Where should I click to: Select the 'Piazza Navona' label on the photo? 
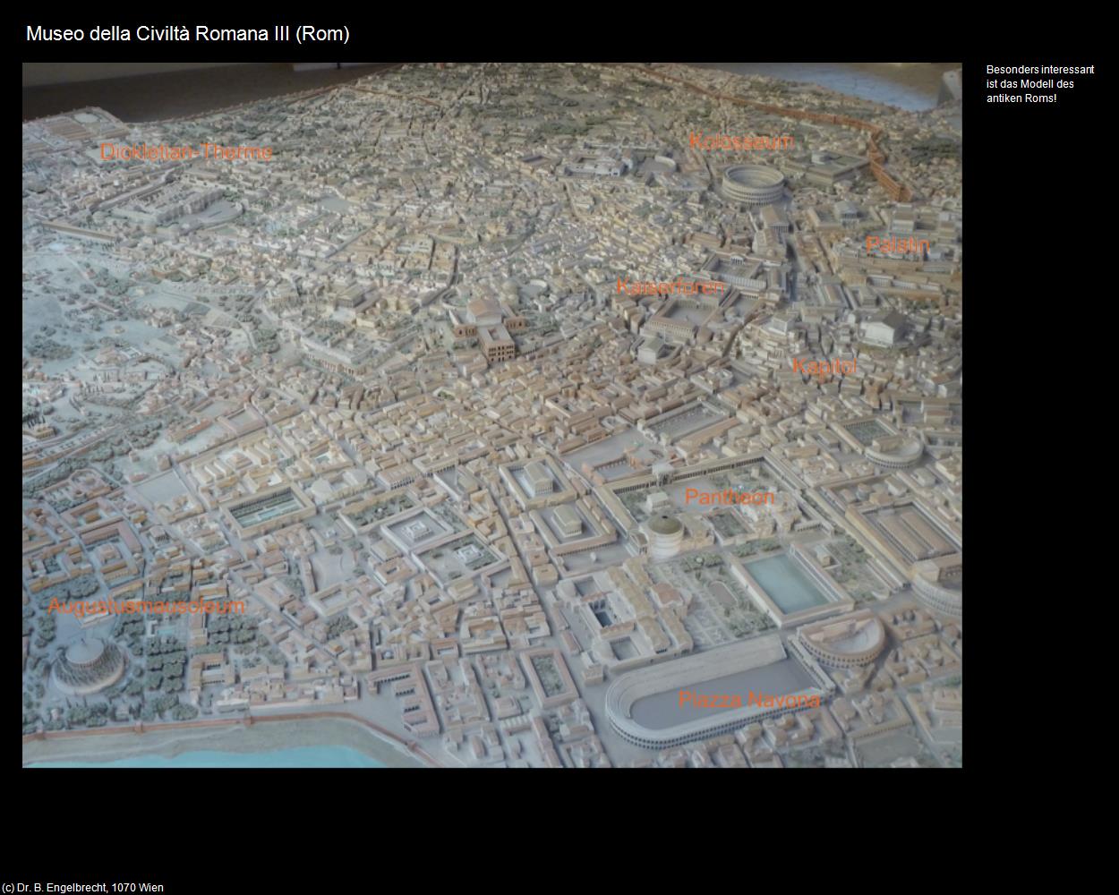749,700
